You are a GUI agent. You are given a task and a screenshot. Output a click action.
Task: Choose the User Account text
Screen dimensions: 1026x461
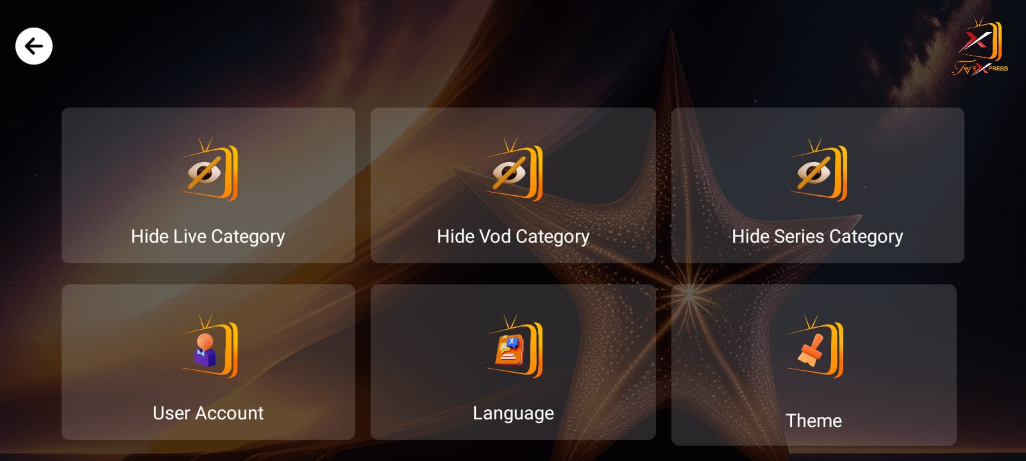(208, 413)
